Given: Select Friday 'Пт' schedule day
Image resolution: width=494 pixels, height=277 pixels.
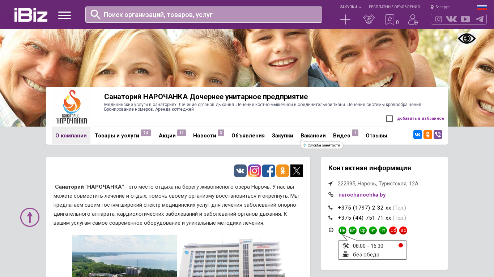Looking at the screenshot, I should 383,230.
